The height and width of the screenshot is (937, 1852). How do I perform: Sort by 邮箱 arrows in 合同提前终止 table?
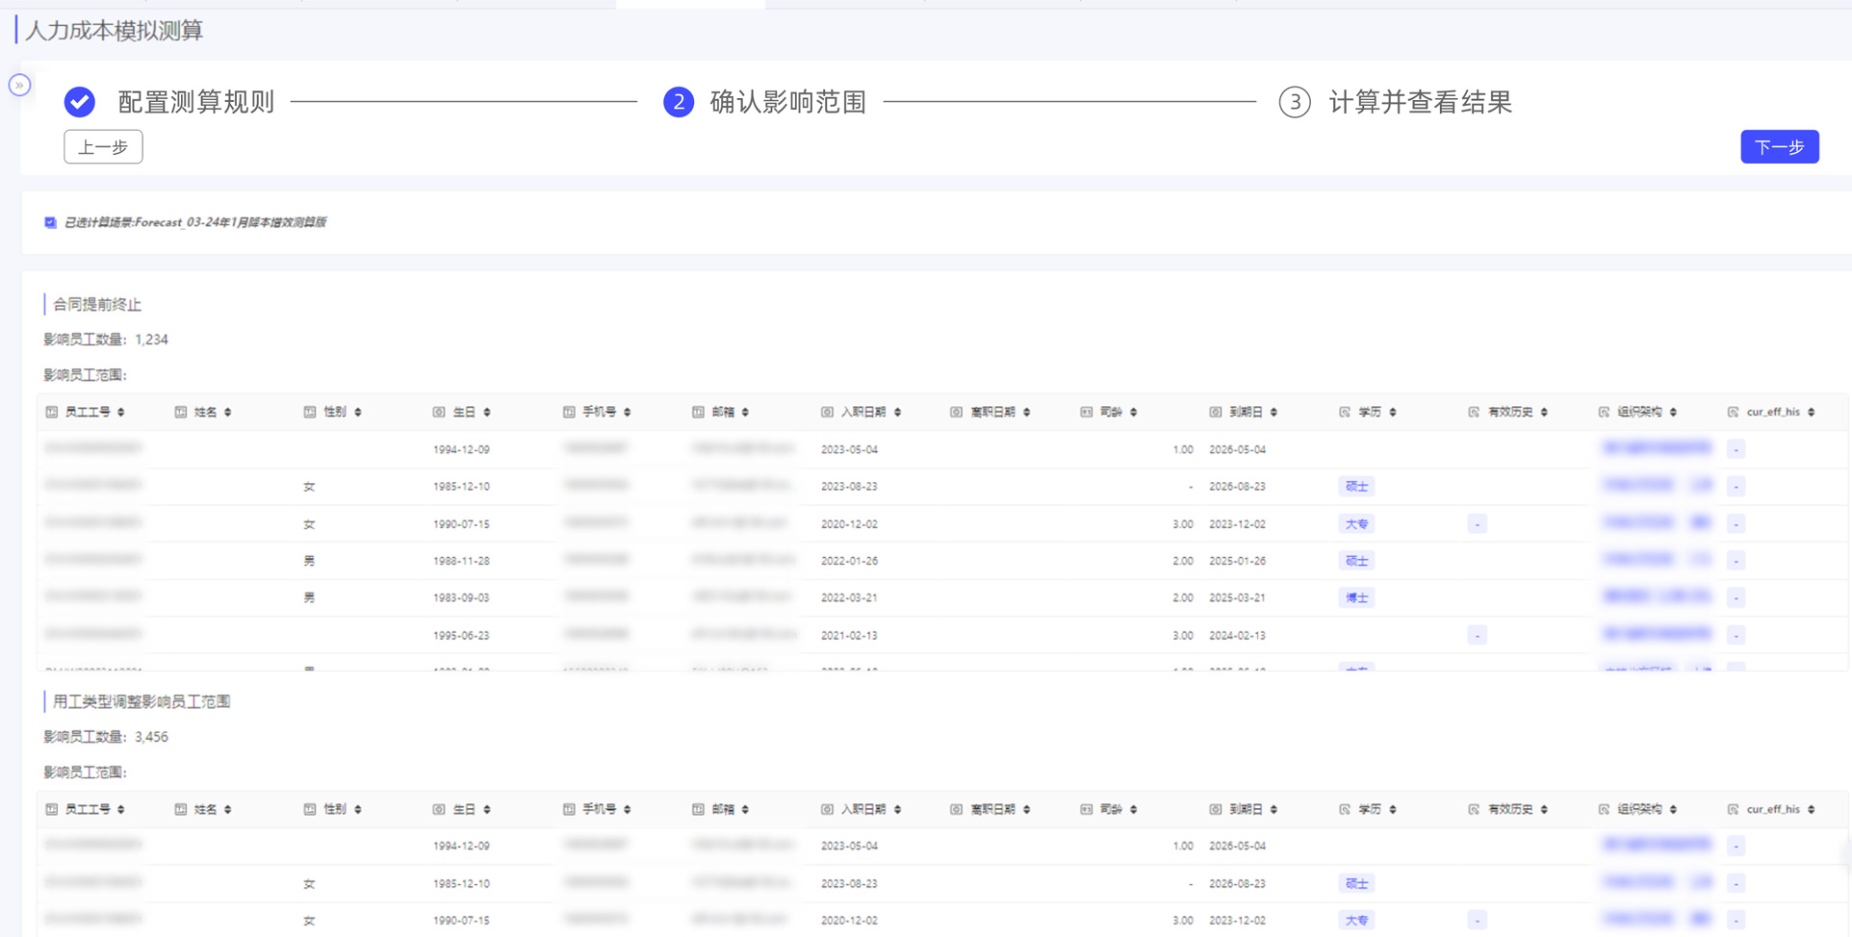point(746,412)
